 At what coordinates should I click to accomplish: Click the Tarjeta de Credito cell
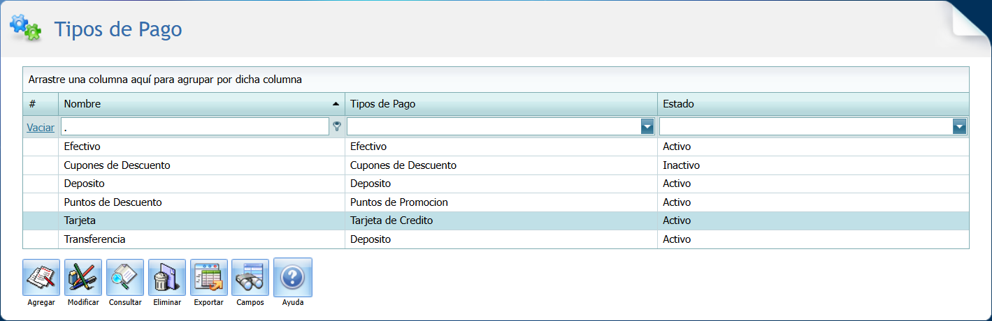point(501,221)
